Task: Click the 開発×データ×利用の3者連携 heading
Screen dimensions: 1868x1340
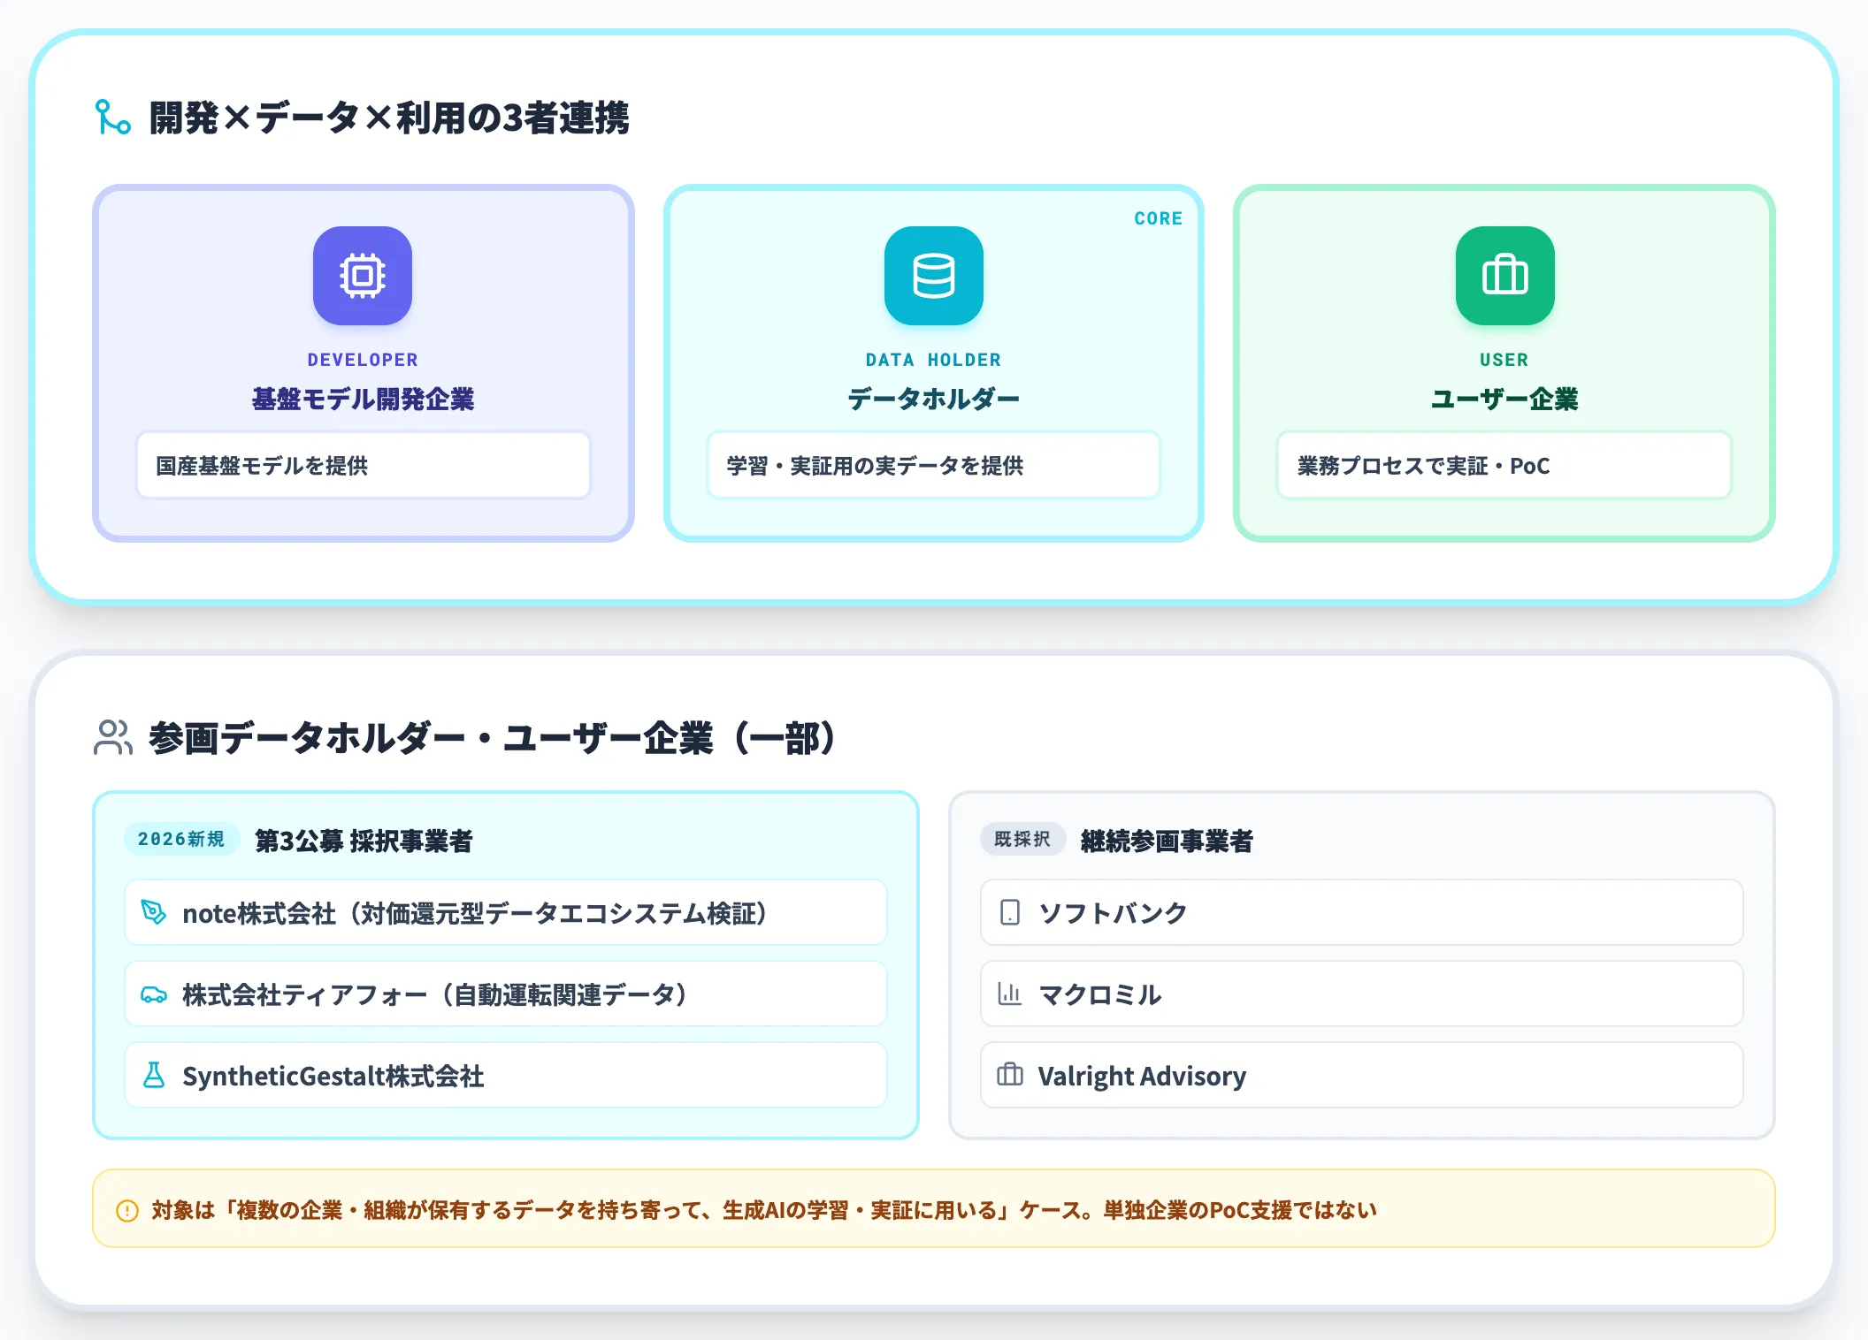Action: [x=389, y=118]
